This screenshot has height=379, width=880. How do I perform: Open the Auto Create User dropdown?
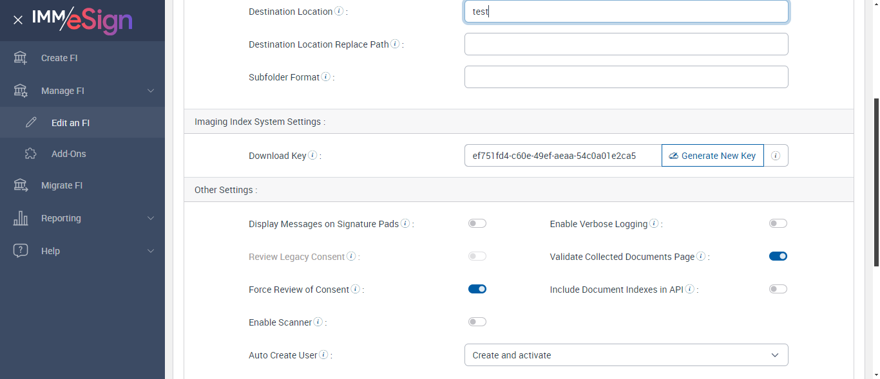click(x=626, y=355)
